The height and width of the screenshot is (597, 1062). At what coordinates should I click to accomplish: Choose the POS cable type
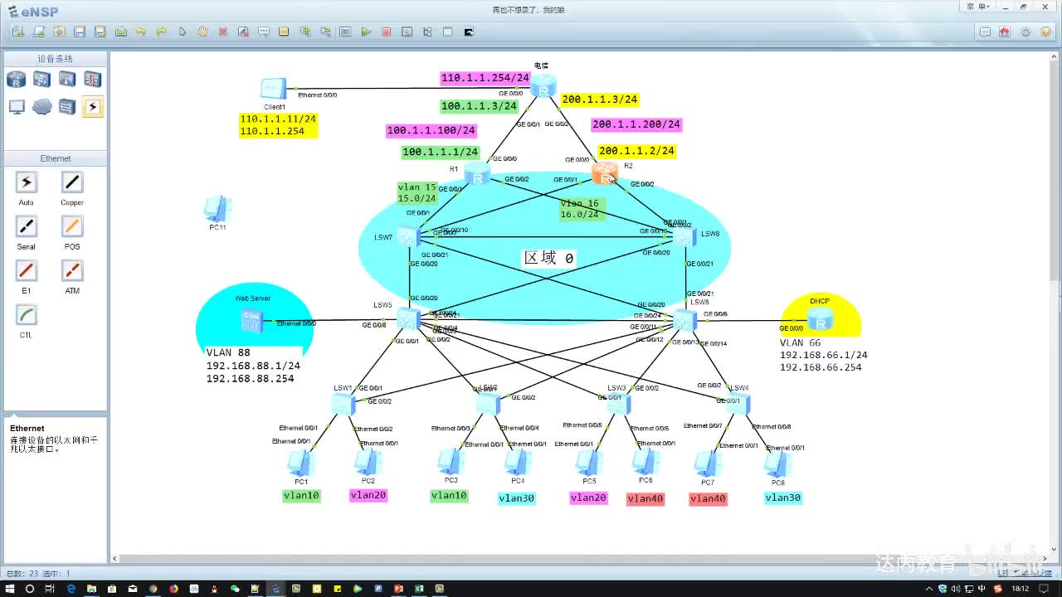[72, 226]
